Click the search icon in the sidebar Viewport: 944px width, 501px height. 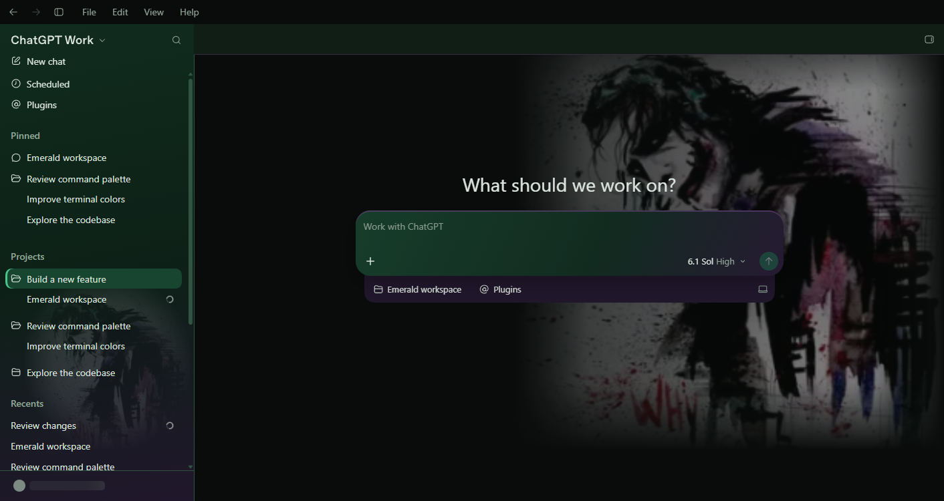point(176,40)
